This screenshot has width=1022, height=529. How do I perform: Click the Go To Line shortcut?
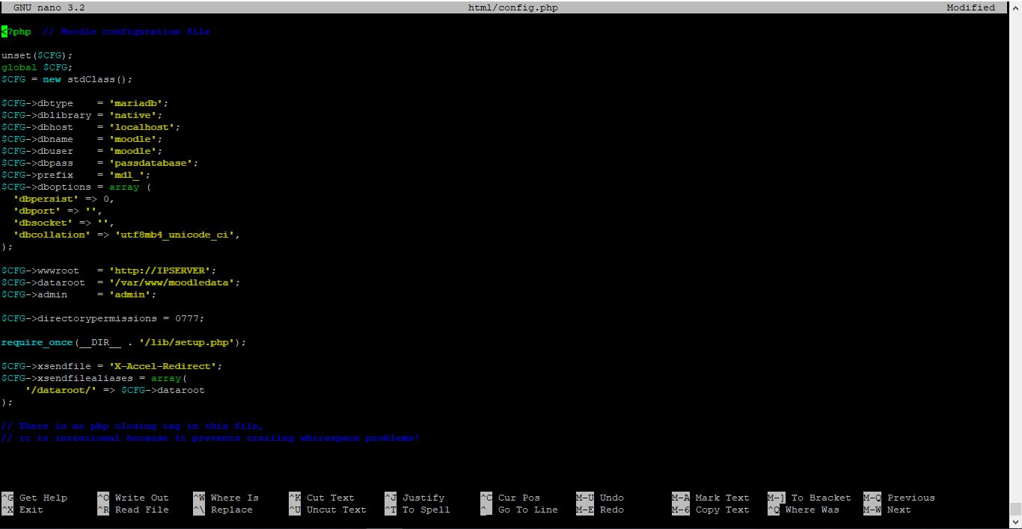[527, 510]
